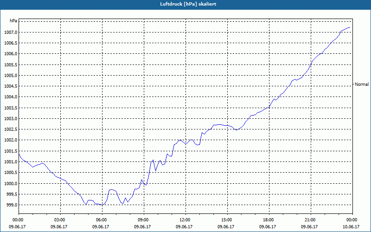371x232 pixels.
Task: Click the 1001,0 axis value
Action: (x=11, y=162)
